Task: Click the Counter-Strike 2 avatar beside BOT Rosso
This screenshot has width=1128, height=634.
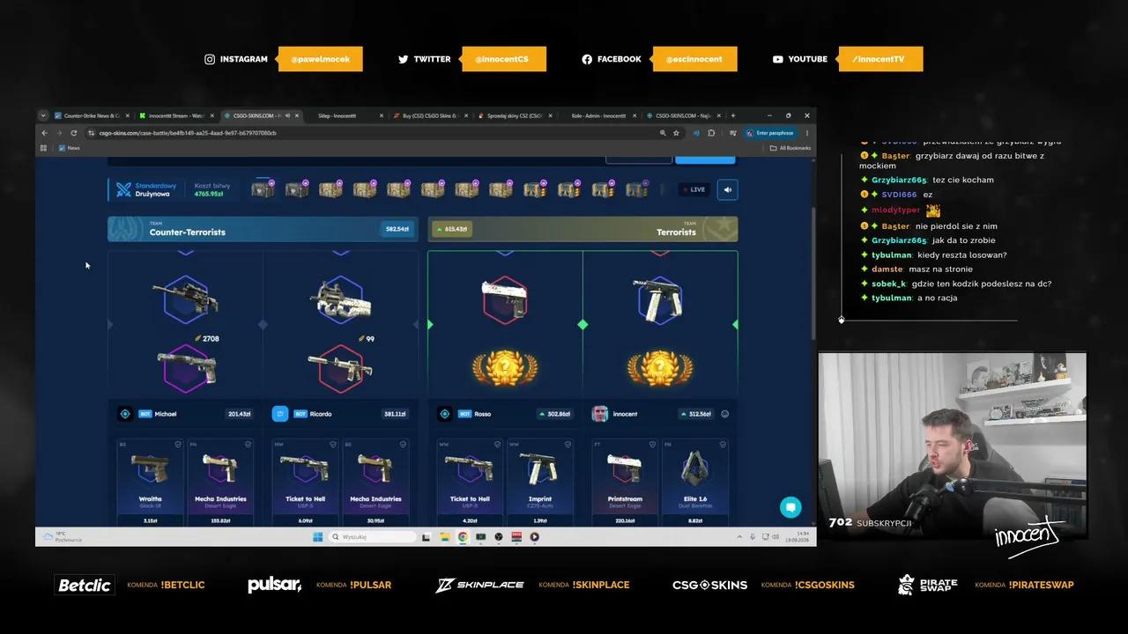Action: 445,414
